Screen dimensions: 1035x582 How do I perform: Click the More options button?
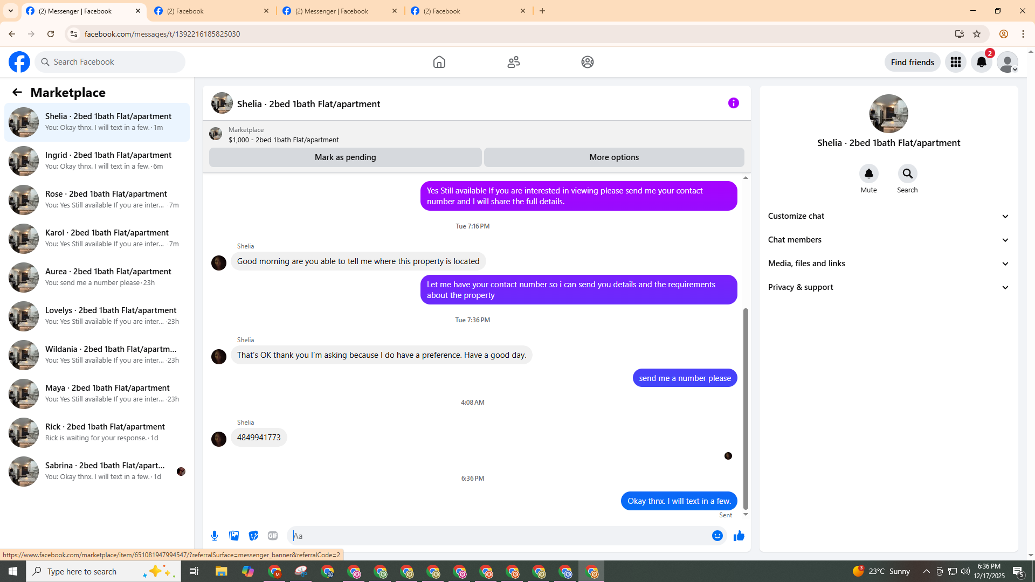tap(613, 157)
